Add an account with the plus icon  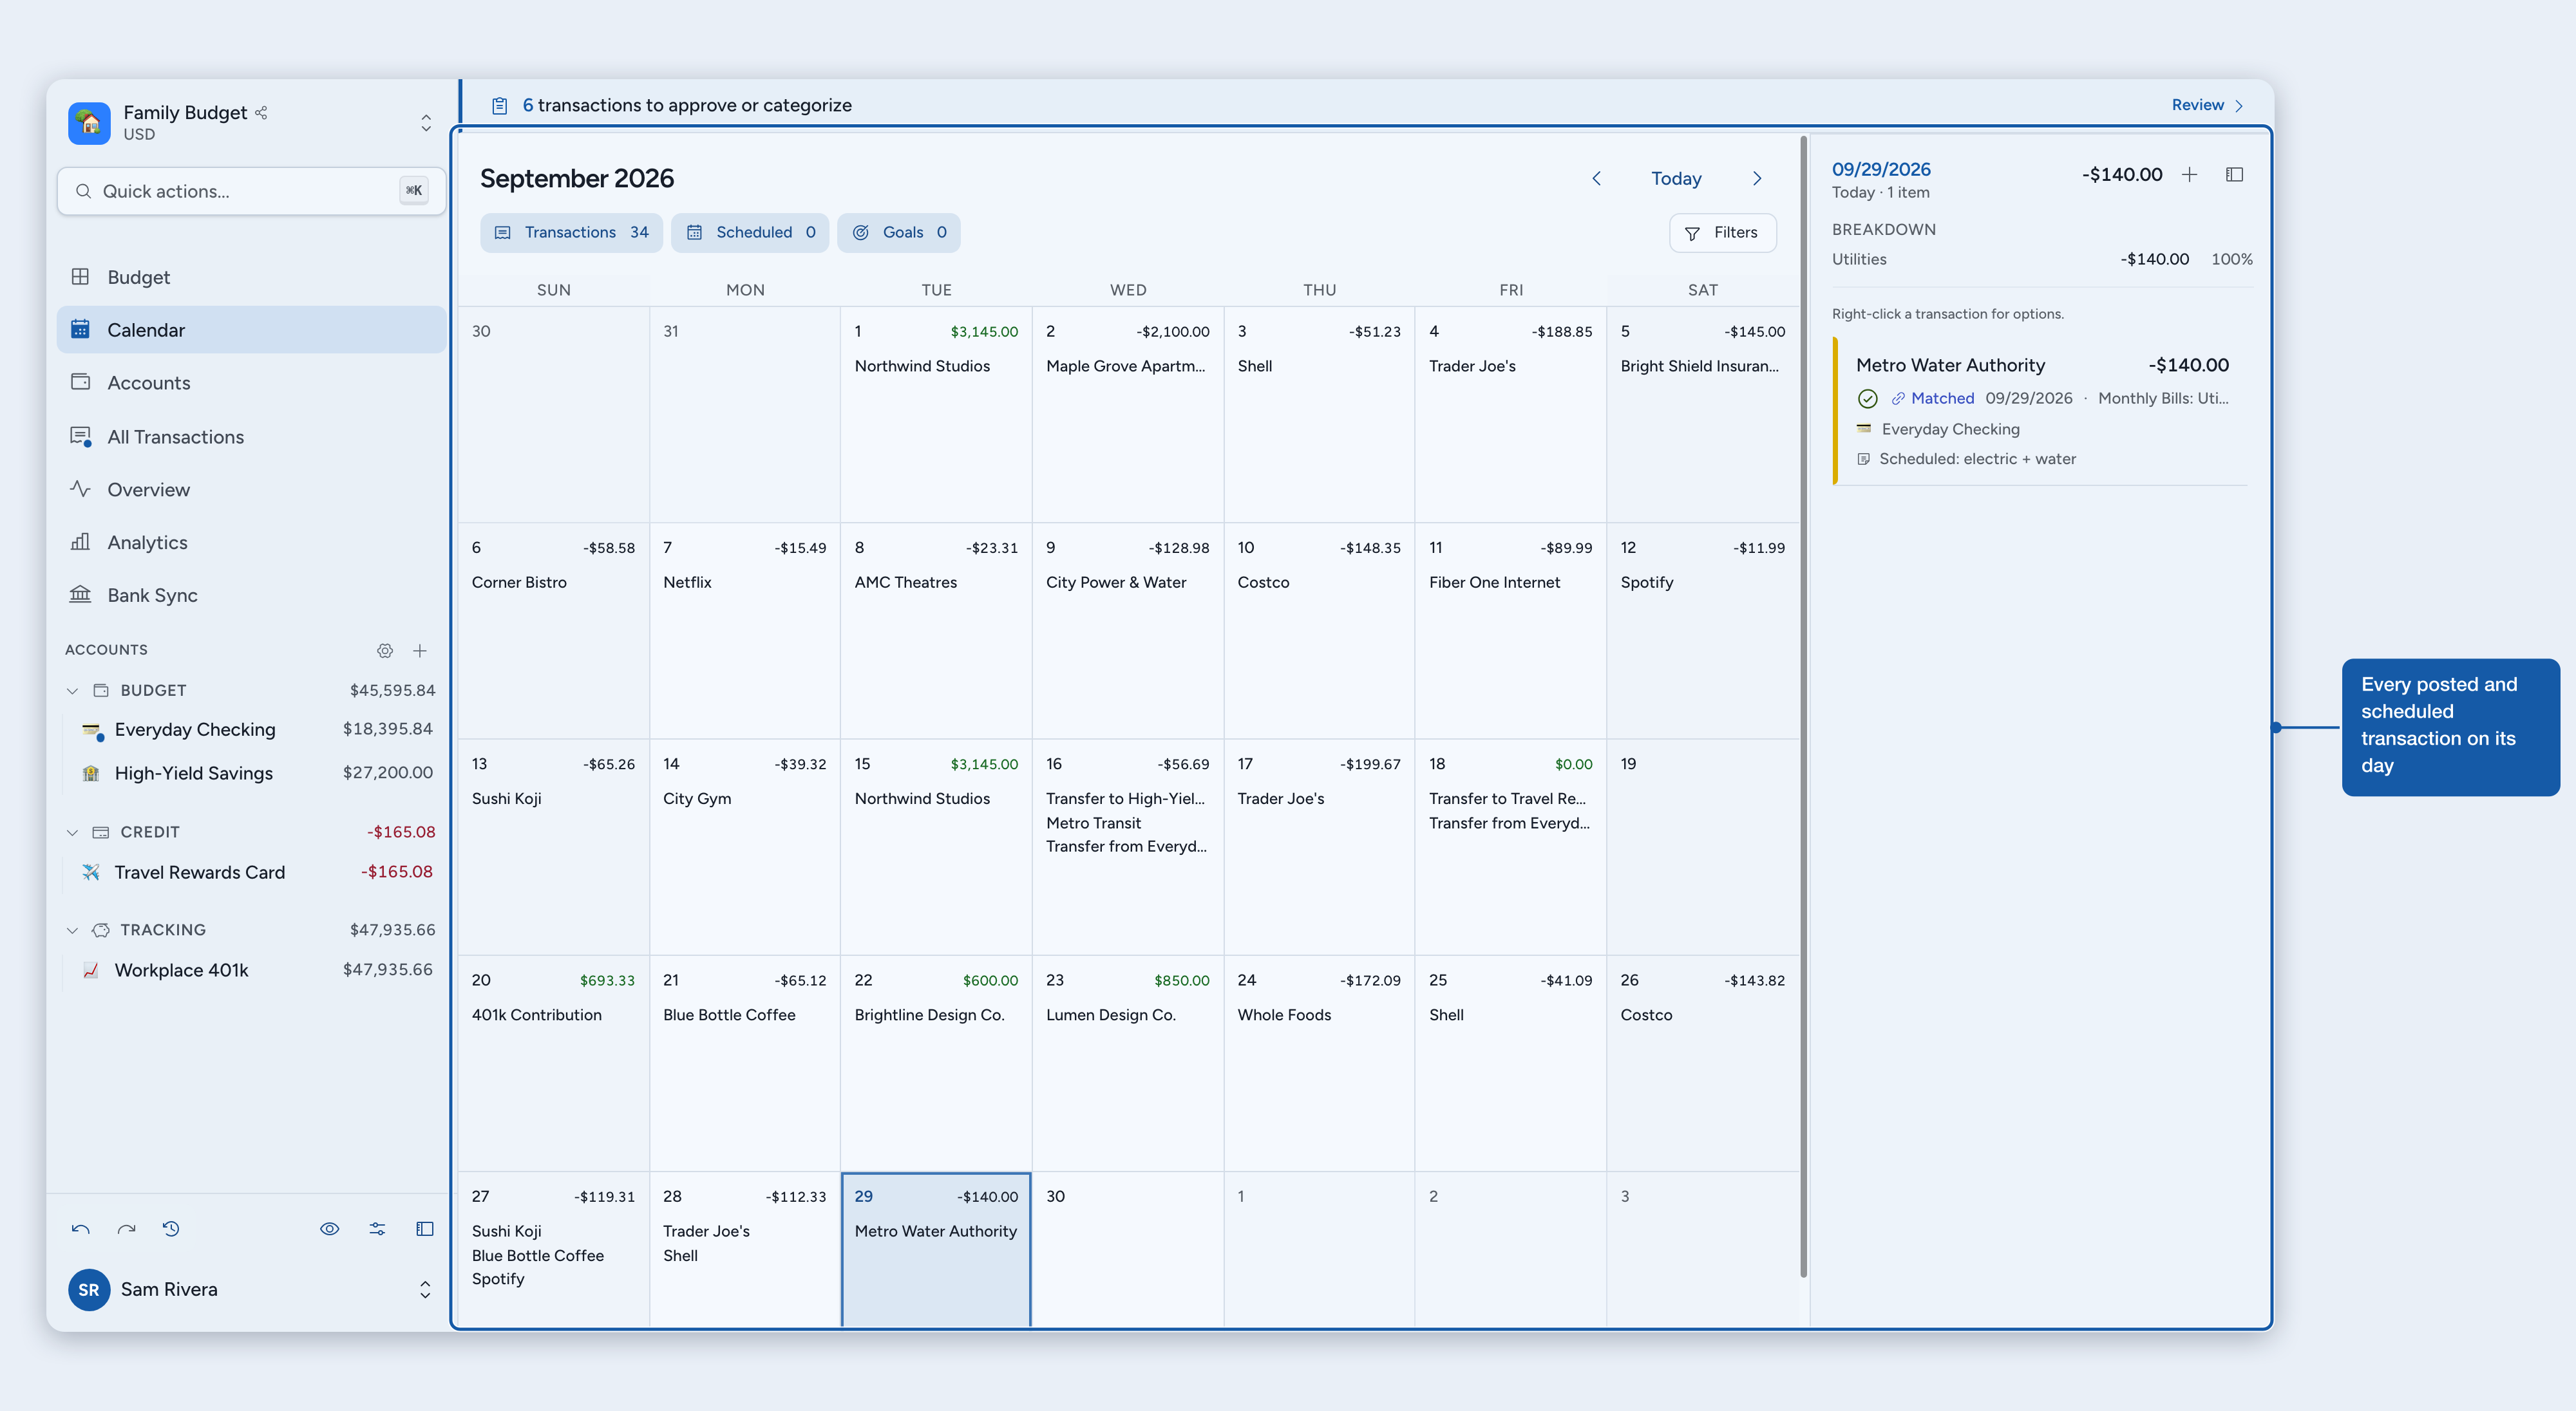pos(420,651)
